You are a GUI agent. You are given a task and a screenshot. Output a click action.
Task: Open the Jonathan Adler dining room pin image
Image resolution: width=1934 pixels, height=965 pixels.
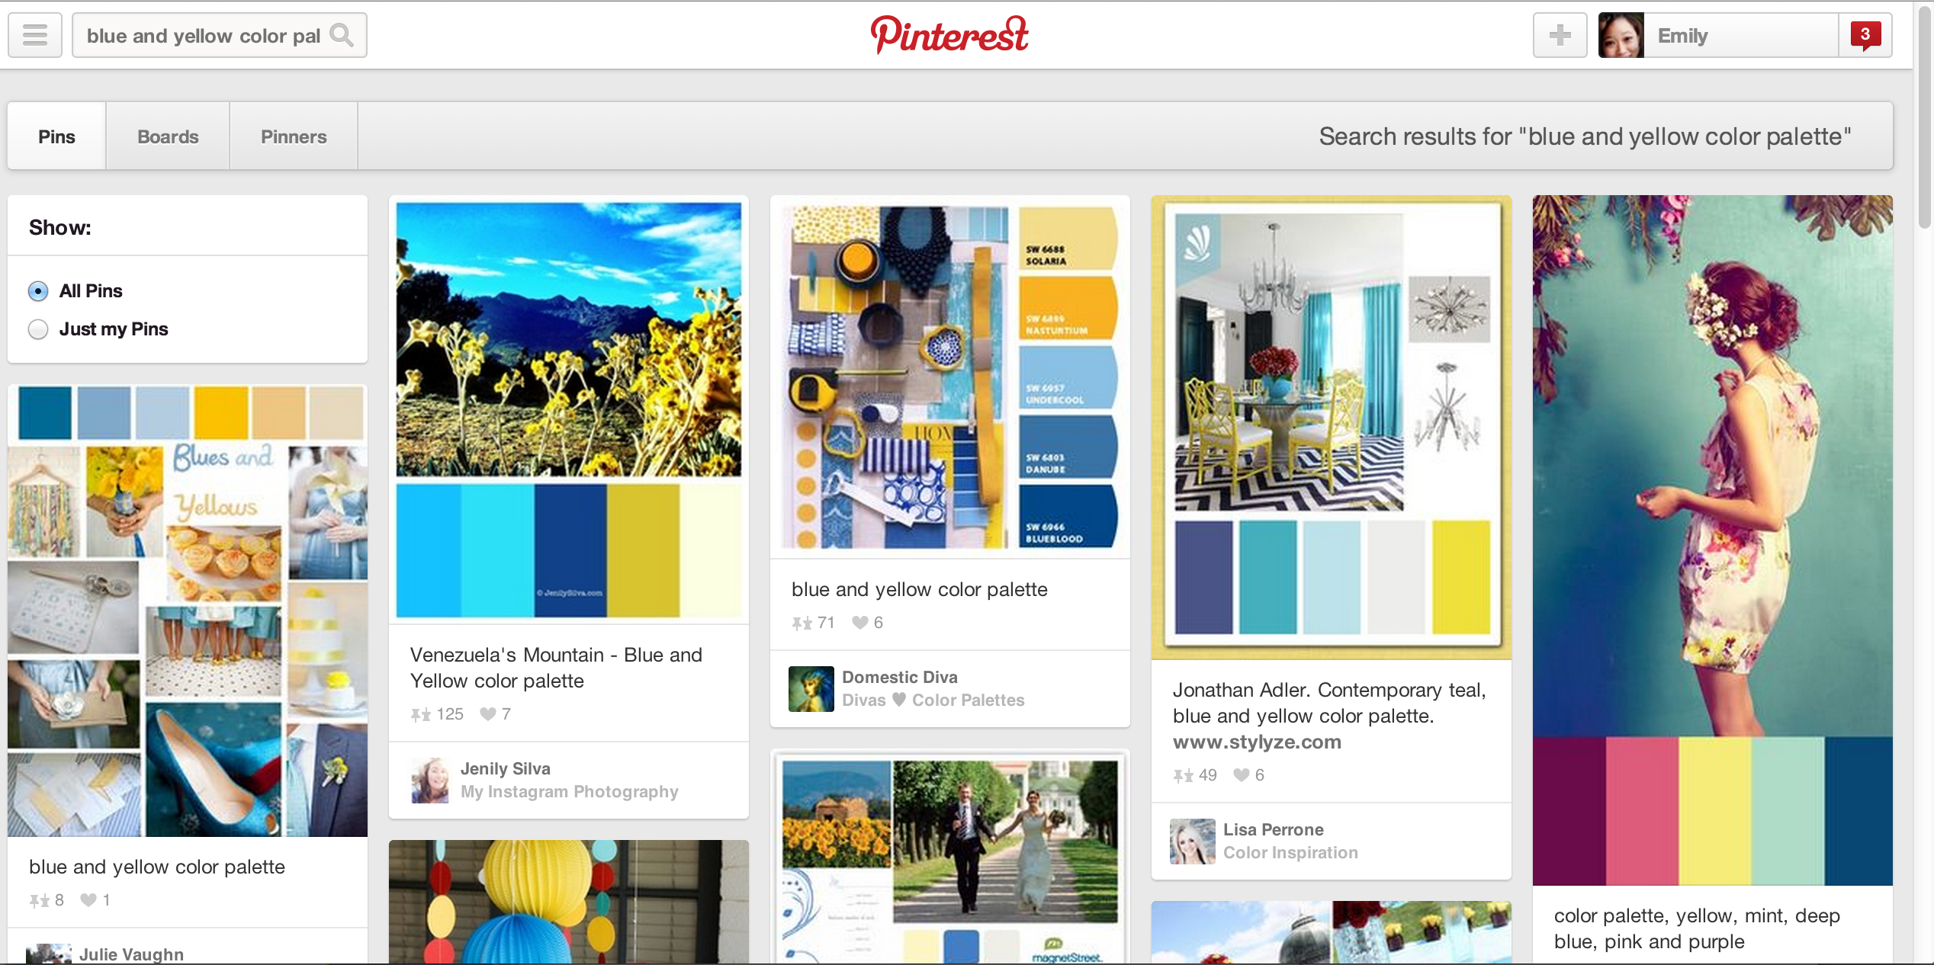coord(1332,427)
